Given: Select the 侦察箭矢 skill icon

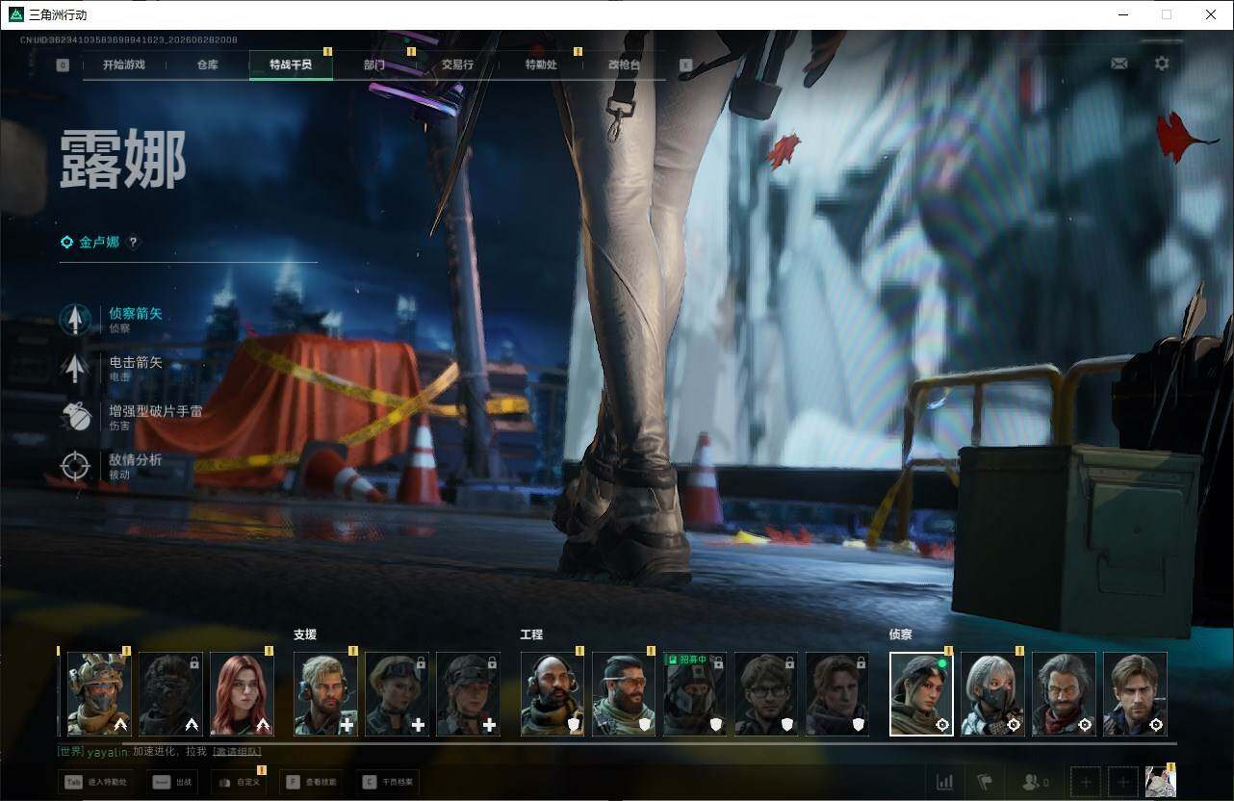Looking at the screenshot, I should pos(75,320).
